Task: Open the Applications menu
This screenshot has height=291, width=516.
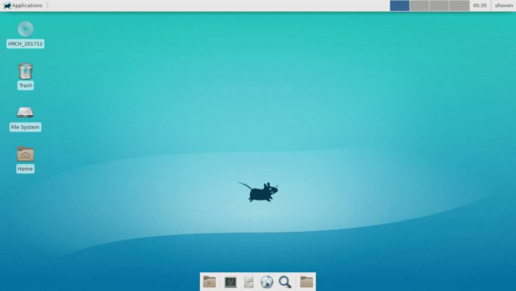Action: pyautogui.click(x=27, y=6)
